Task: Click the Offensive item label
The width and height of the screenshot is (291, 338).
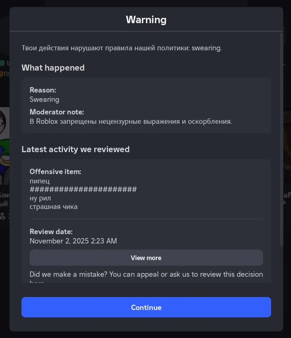Action: pyautogui.click(x=55, y=172)
